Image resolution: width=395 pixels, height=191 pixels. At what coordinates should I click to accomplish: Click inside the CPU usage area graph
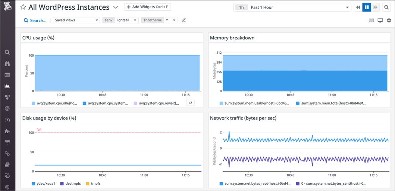click(x=117, y=73)
